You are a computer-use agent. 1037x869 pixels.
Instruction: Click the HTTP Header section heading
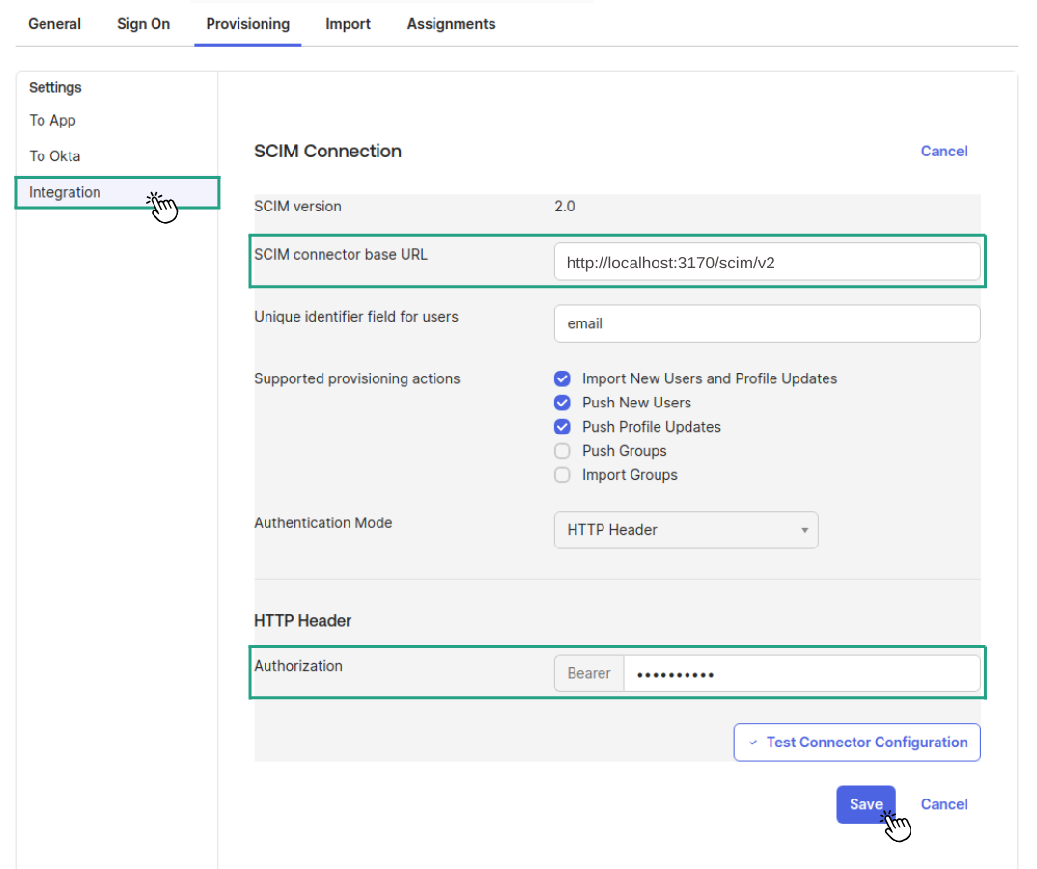tap(302, 620)
